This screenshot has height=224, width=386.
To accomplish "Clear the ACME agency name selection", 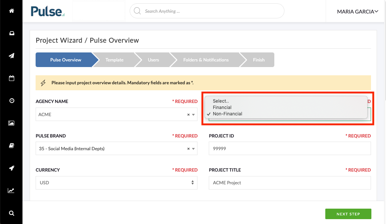I will click(x=189, y=115).
